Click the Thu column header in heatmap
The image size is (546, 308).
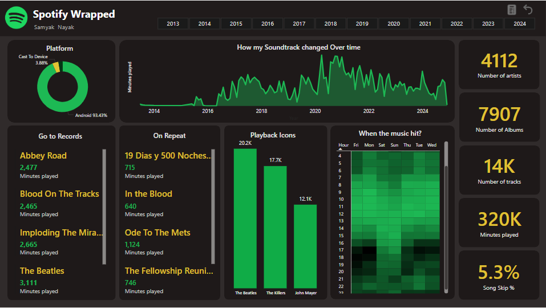(407, 145)
